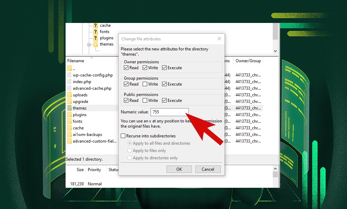Select the advanced-cache.php file
Image resolution: width=347 pixels, height=209 pixels.
coord(83,88)
